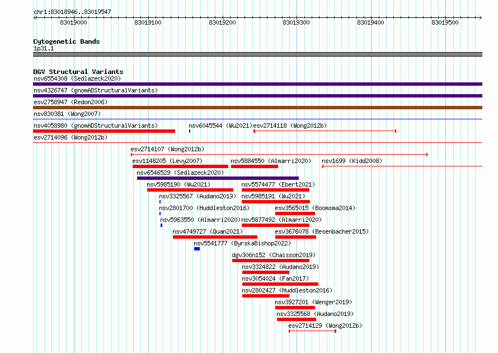Open nsv3325568 (Audano2019) variant
The image size is (498, 353).
[x=315, y=314]
